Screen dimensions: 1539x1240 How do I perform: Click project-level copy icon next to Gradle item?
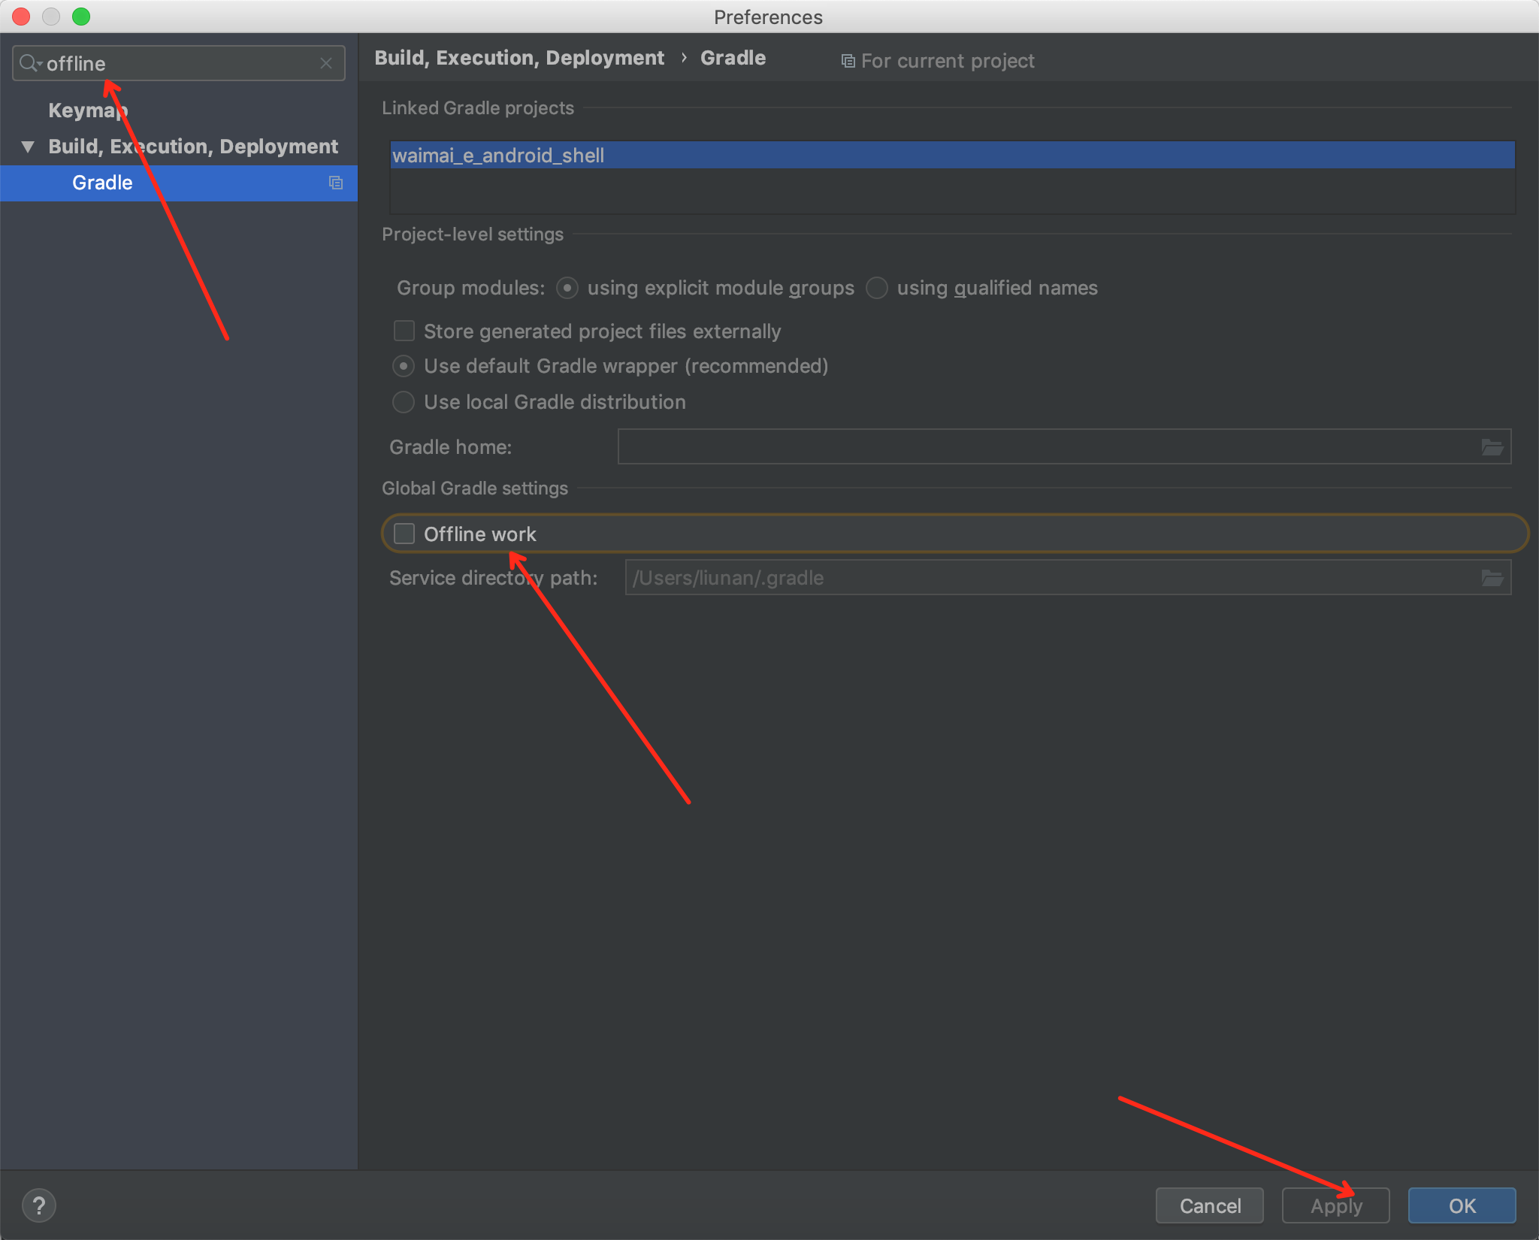336,183
